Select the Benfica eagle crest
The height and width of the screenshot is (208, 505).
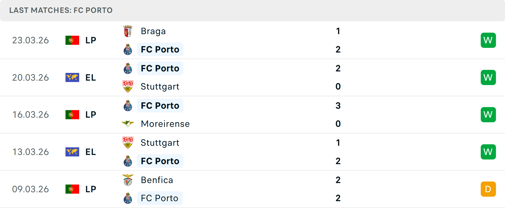(128, 180)
